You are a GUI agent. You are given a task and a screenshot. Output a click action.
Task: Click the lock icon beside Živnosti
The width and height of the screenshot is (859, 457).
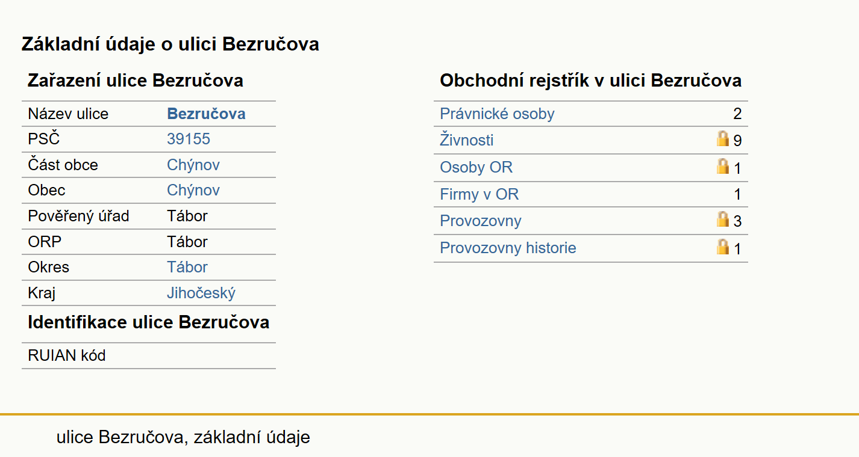click(x=723, y=140)
